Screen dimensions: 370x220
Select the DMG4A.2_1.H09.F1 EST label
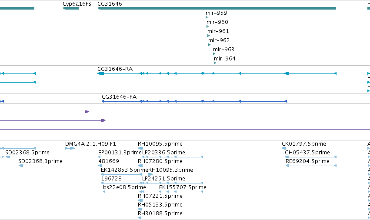[90, 144]
